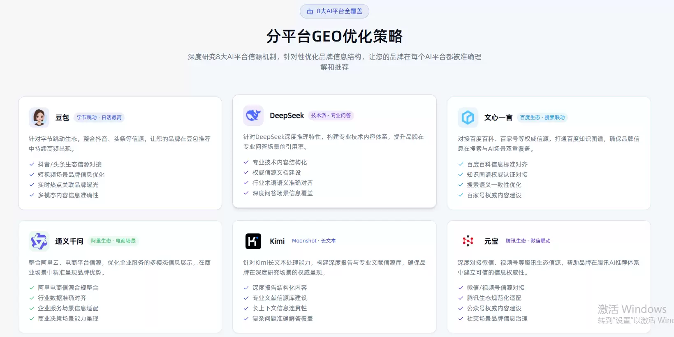Click the 阿里电商信源合规整合 item

(64, 288)
